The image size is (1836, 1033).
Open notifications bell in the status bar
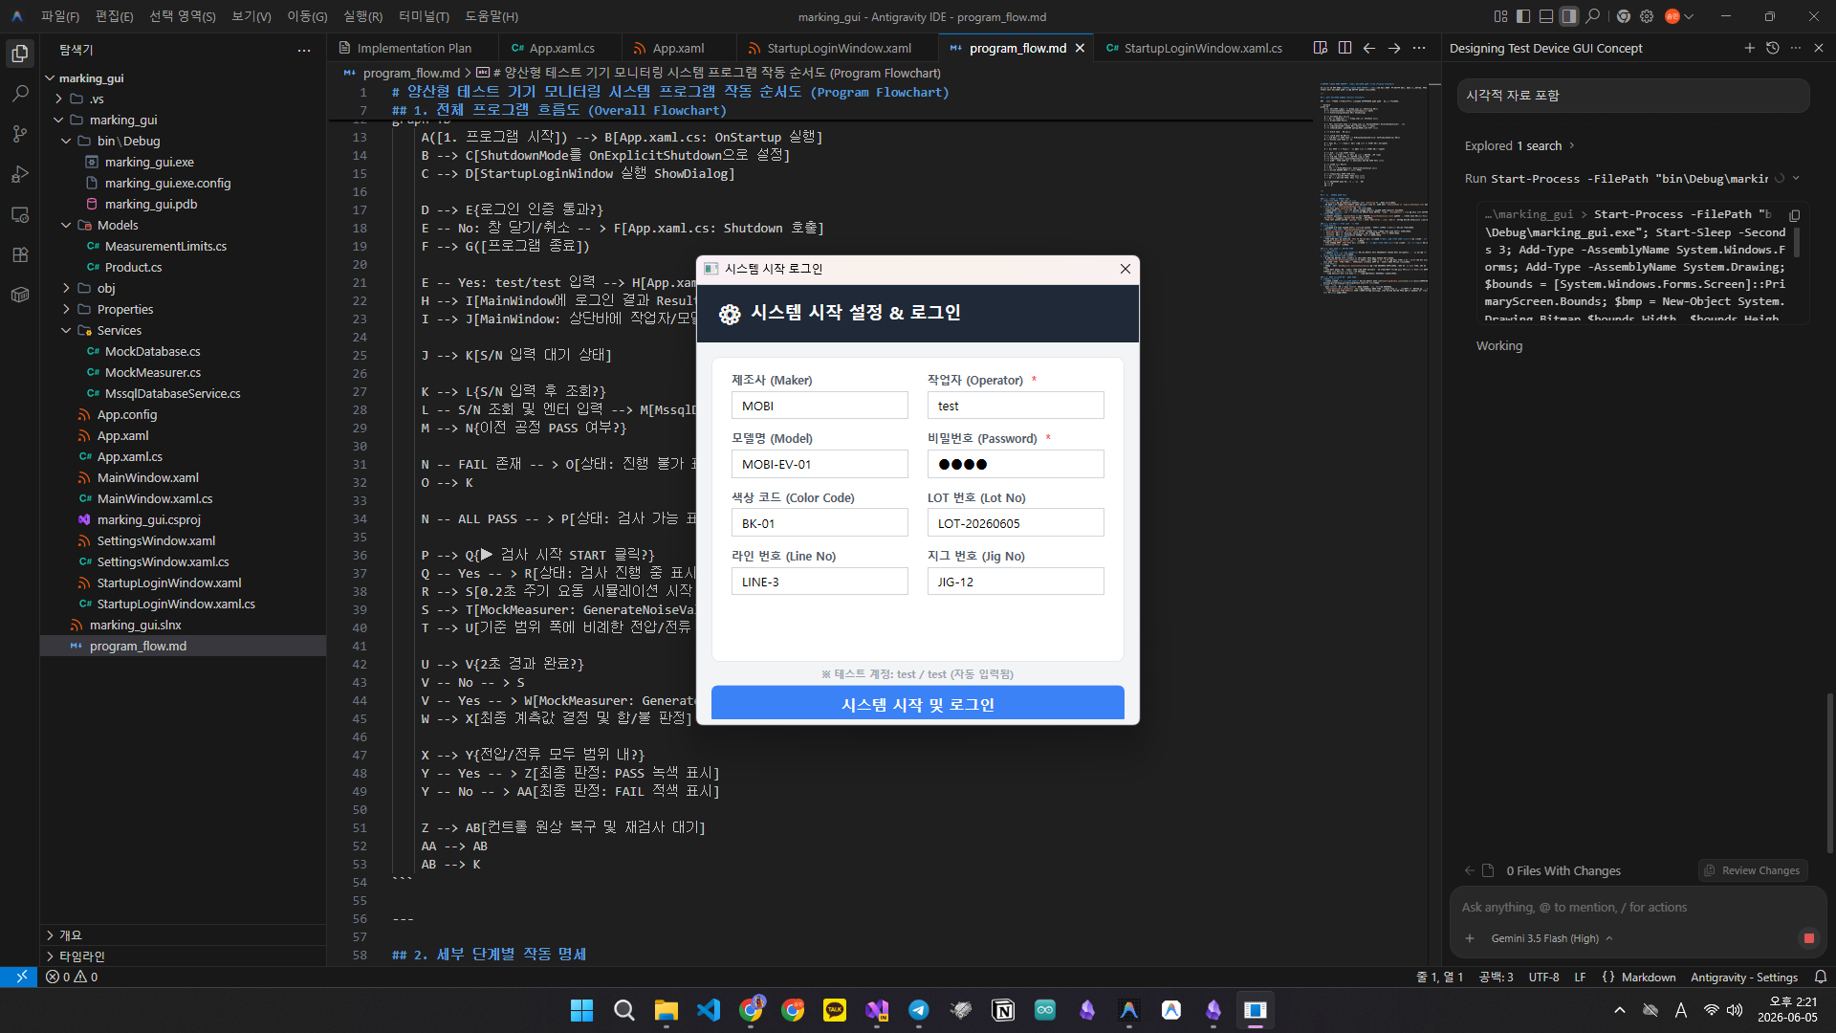(1821, 977)
